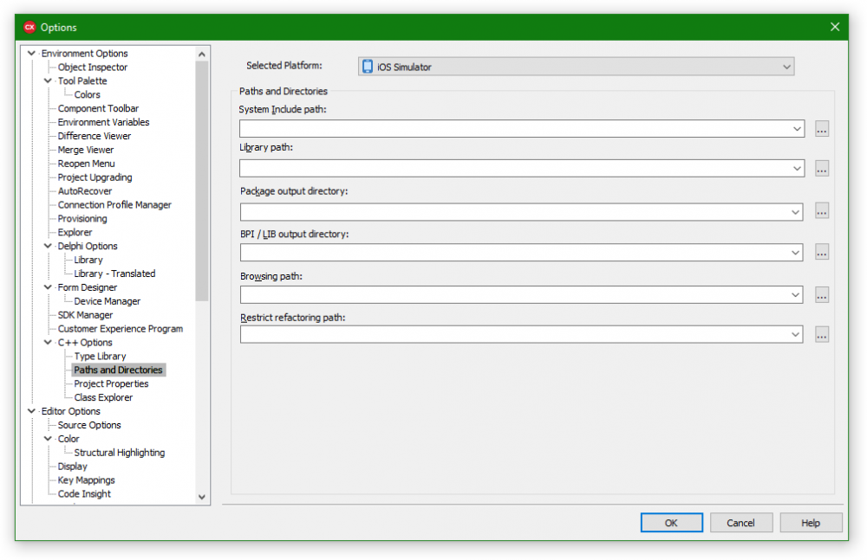Click ellipsis button for BPI / LIB output
The image size is (867, 560).
822,253
